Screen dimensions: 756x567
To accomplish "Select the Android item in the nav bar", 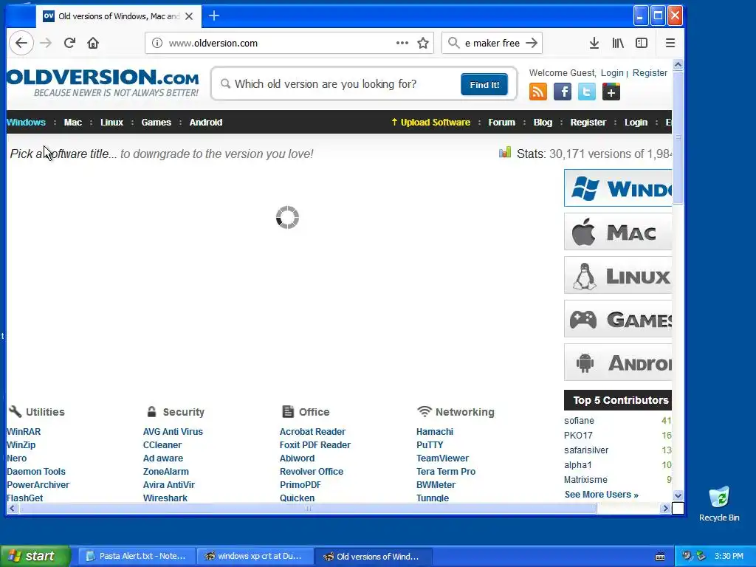I will coord(206,123).
